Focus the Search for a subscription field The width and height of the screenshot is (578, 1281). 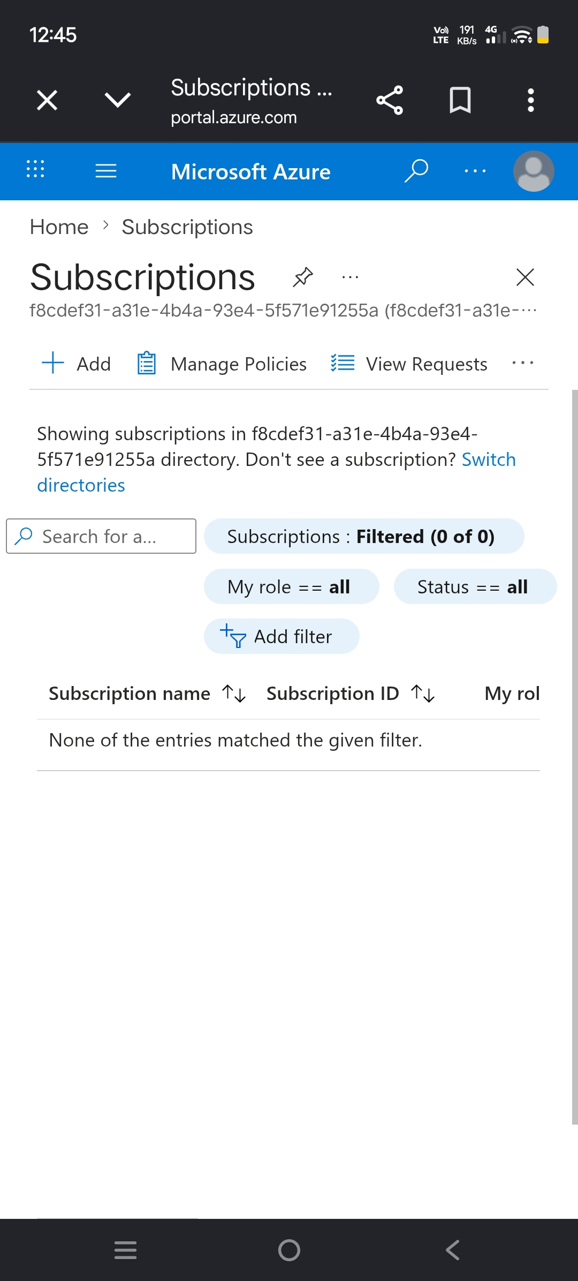tap(101, 536)
